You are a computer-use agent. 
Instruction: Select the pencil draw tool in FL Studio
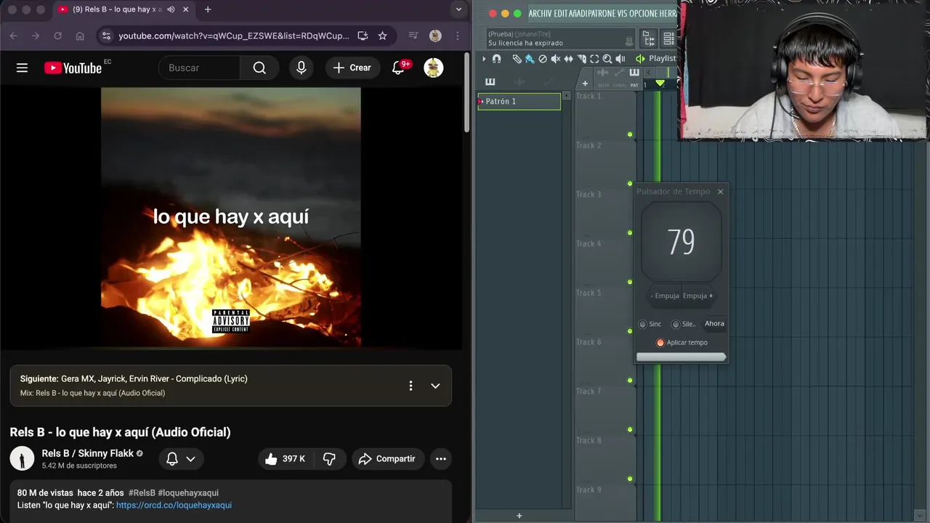pyautogui.click(x=517, y=59)
